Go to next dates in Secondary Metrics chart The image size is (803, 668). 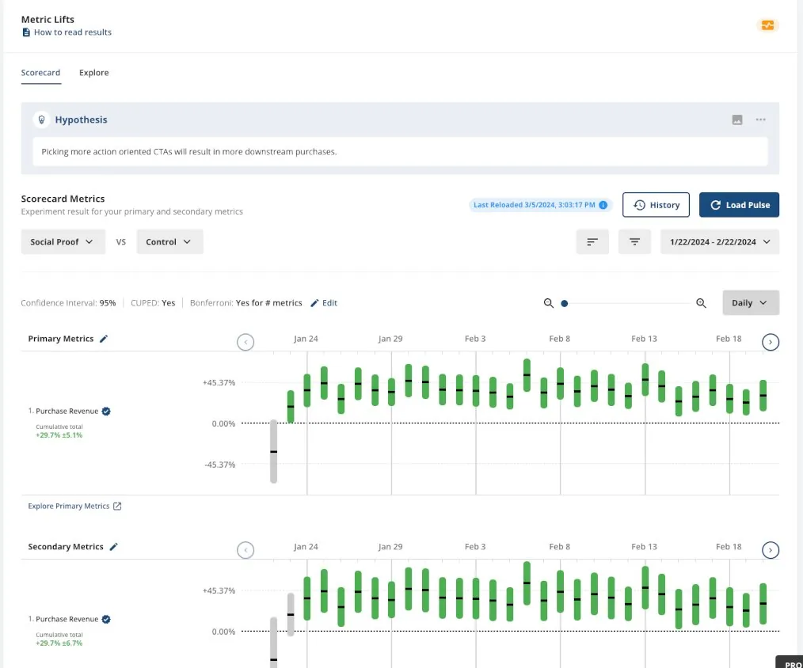(x=771, y=550)
